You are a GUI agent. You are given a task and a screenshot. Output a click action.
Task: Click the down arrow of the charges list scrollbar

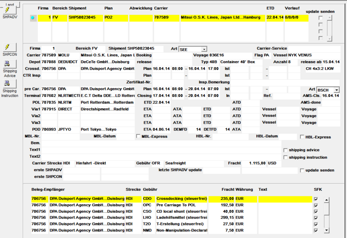pyautogui.click(x=327, y=231)
